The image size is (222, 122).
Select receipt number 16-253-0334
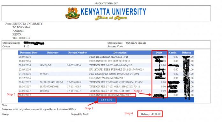74,65
